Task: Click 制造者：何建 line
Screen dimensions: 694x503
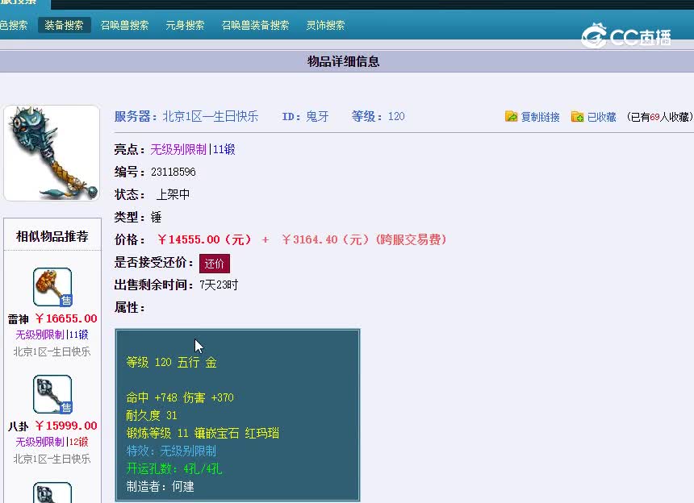Action: tap(161, 487)
